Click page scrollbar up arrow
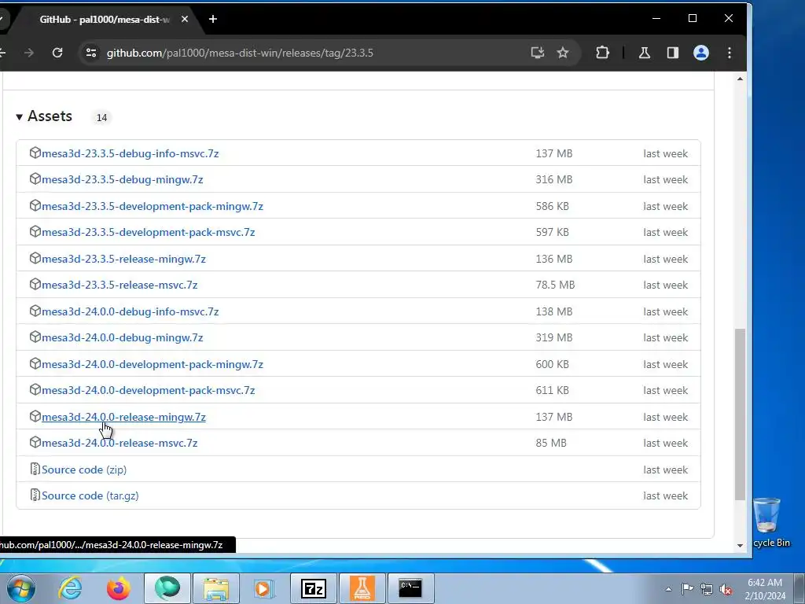805x604 pixels. 740,79
